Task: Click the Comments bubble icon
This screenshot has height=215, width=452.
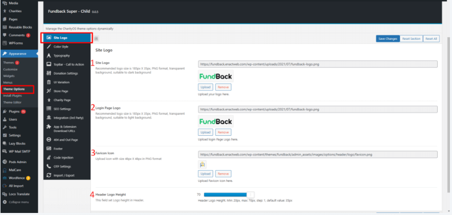Action: point(4,35)
